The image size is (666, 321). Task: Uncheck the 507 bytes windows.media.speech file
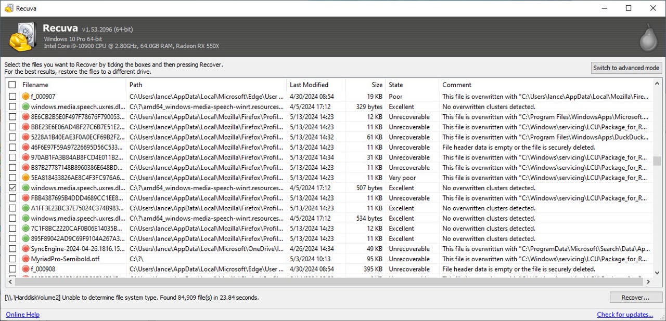12,188
